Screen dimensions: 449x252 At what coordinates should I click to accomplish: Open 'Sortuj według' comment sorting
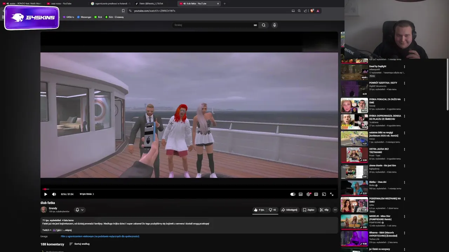coord(79,244)
